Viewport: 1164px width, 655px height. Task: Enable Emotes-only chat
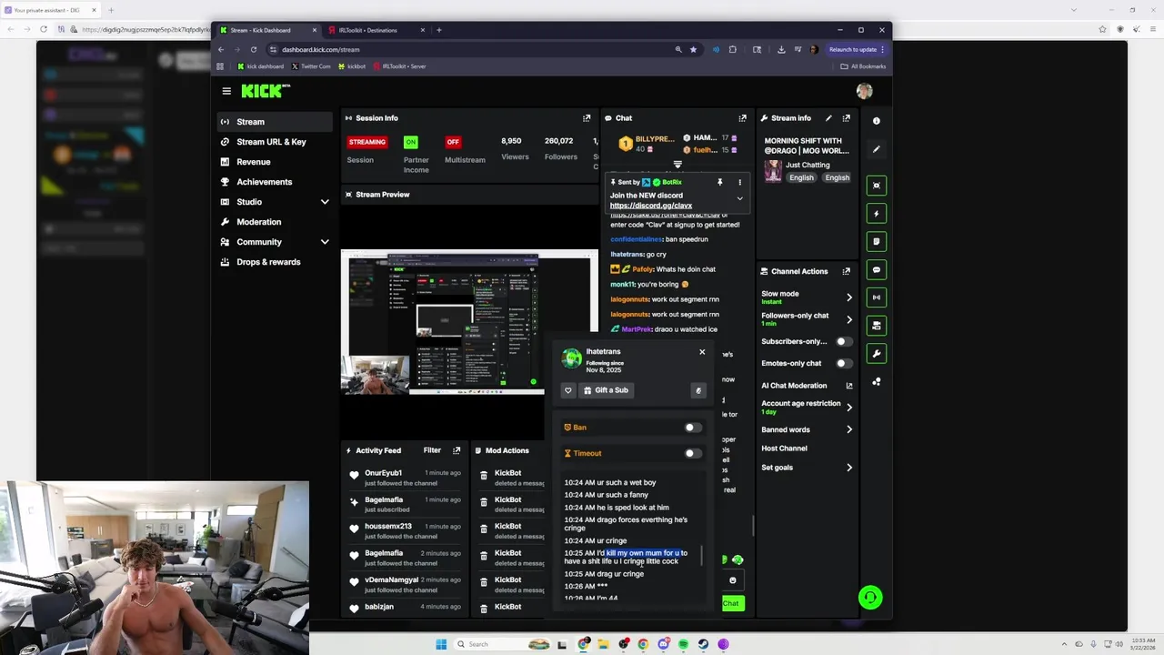click(844, 364)
